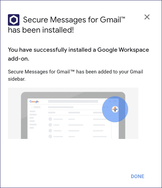Click the blue highlighted sidebar circle

(115, 109)
